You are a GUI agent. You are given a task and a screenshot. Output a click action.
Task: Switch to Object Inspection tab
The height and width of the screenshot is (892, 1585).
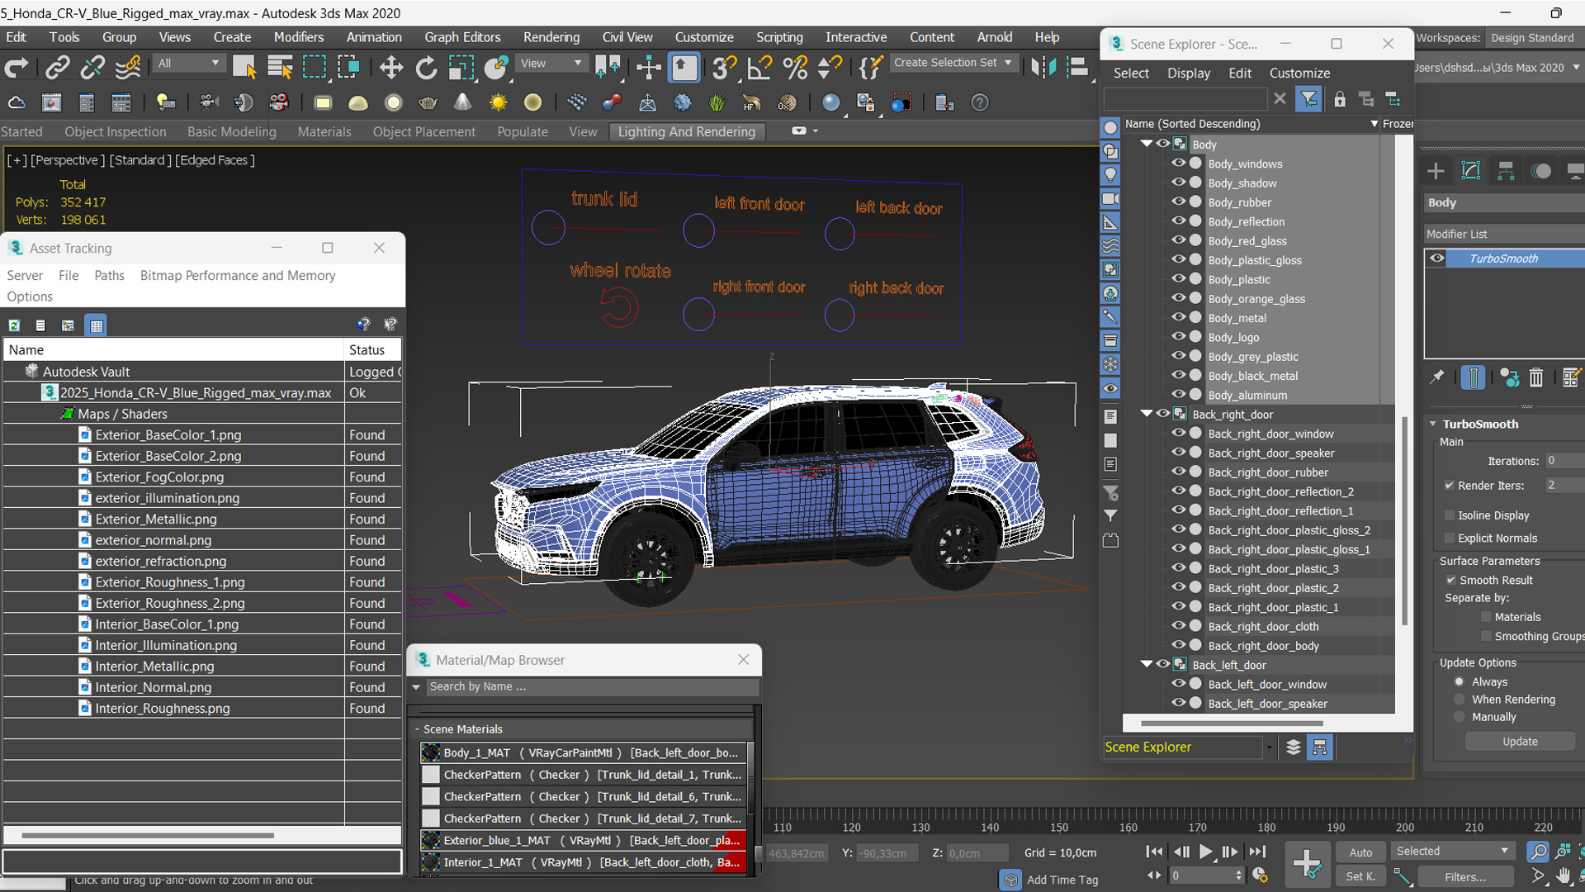tap(116, 131)
